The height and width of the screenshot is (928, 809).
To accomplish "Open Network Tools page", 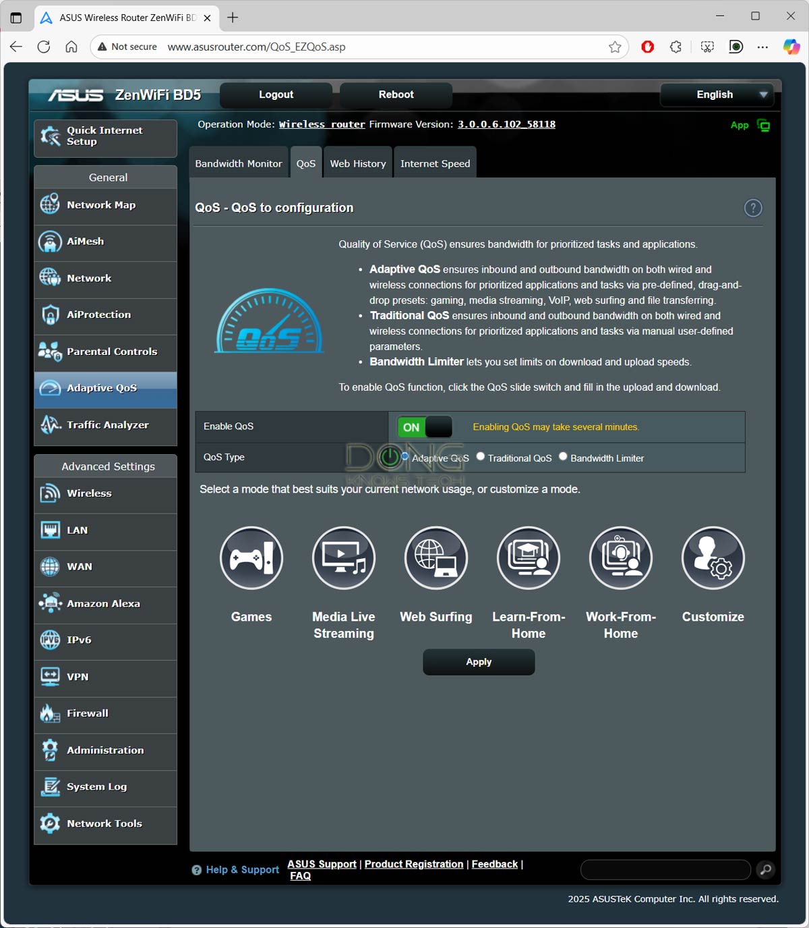I will 106,824.
